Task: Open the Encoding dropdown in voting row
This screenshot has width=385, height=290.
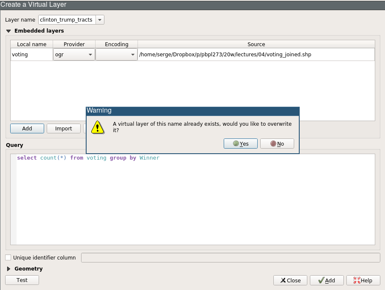Action: (116, 55)
